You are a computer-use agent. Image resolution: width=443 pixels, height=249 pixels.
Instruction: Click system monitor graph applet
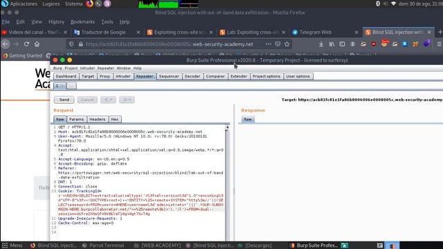(168, 4)
